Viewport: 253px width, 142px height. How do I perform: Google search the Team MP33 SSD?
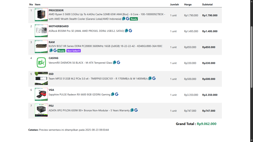pyautogui.click(x=154, y=78)
